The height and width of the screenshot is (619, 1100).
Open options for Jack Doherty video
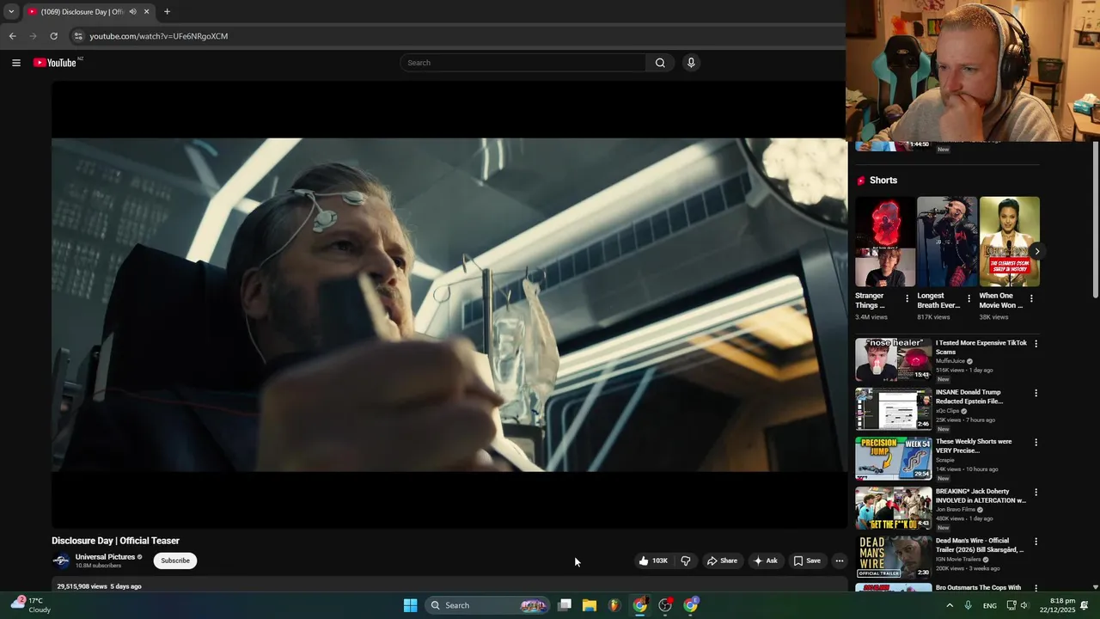click(1036, 493)
